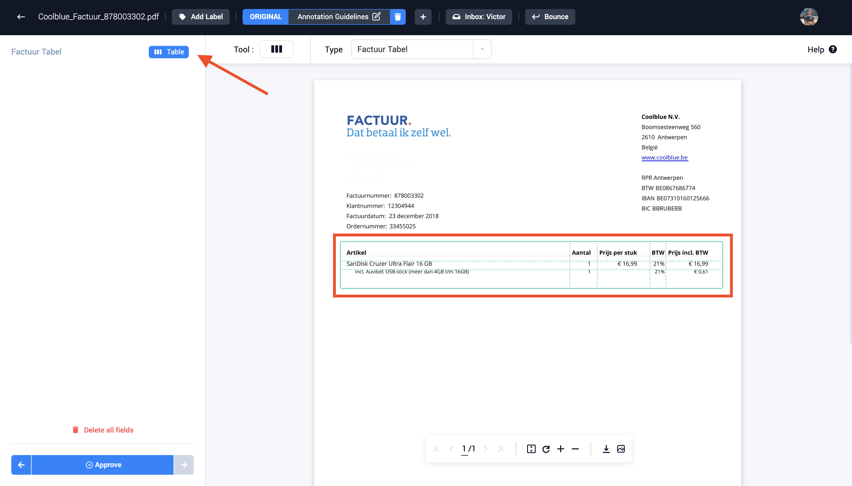
Task: Zoom out with the minus icon
Action: [x=575, y=449]
